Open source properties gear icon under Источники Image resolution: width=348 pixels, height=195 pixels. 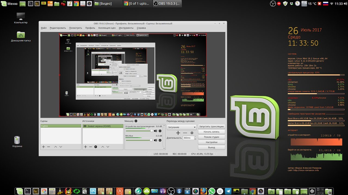point(96,147)
